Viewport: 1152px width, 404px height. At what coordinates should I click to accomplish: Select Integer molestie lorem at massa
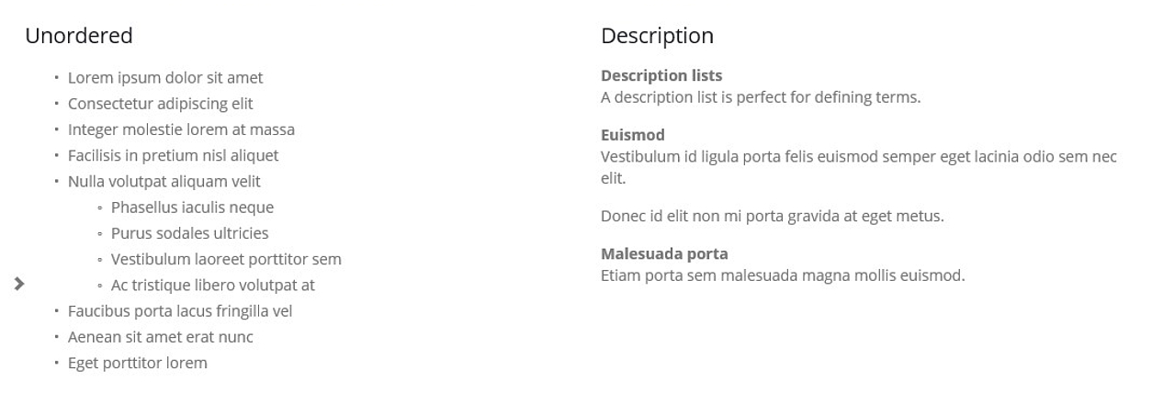pos(181,129)
